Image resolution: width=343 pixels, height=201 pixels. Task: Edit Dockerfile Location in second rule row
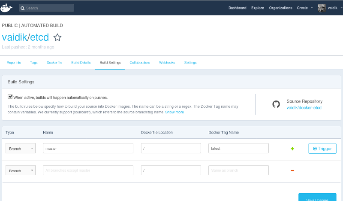[171, 171]
